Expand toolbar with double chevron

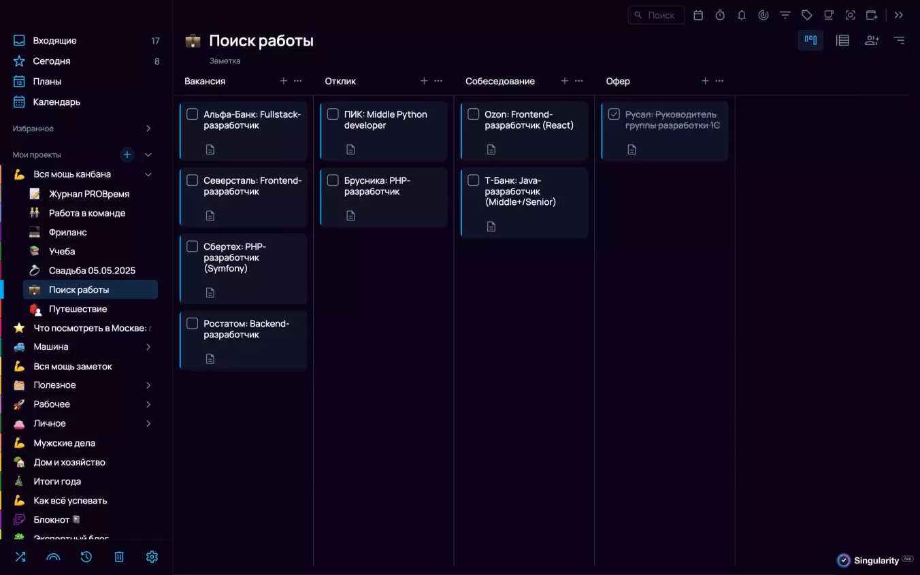click(899, 15)
